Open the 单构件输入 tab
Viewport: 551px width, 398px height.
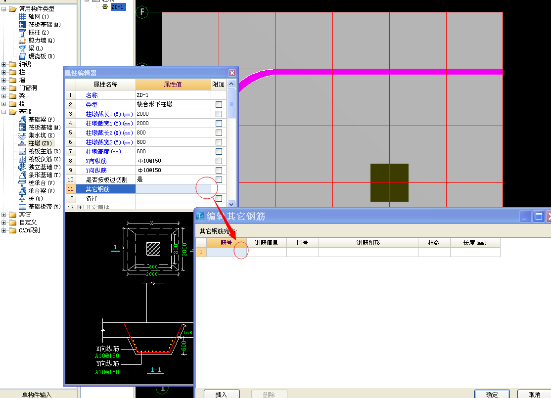click(37, 395)
